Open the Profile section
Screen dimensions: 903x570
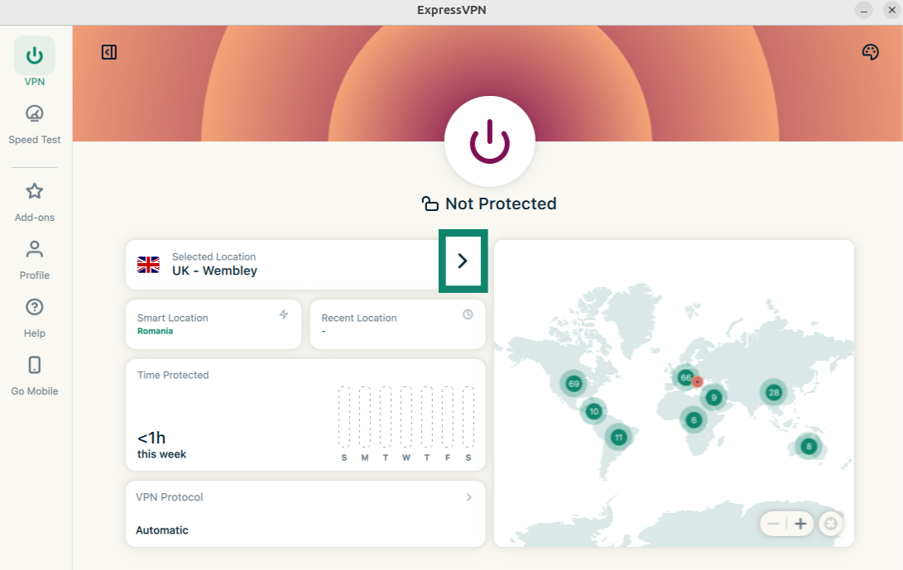(35, 260)
